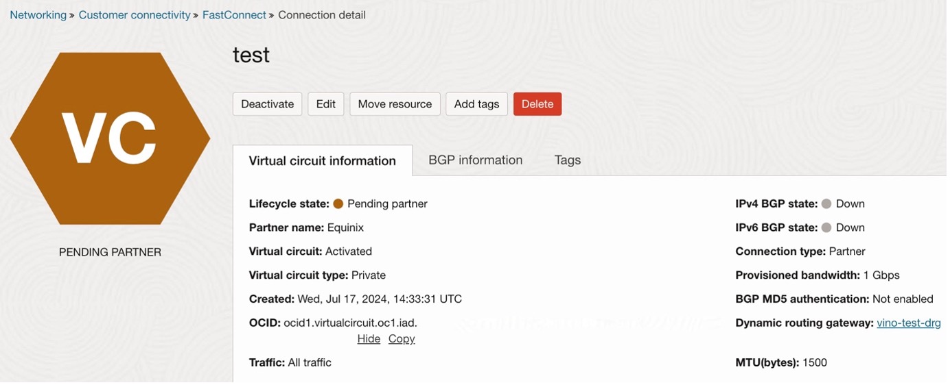Click the IPv6 BGP state gray dot

(x=826, y=227)
